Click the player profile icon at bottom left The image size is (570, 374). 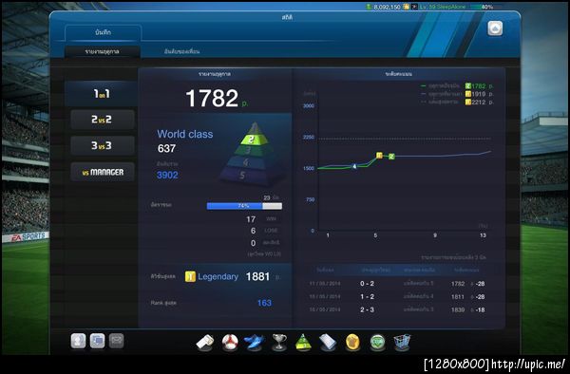[x=78, y=341]
